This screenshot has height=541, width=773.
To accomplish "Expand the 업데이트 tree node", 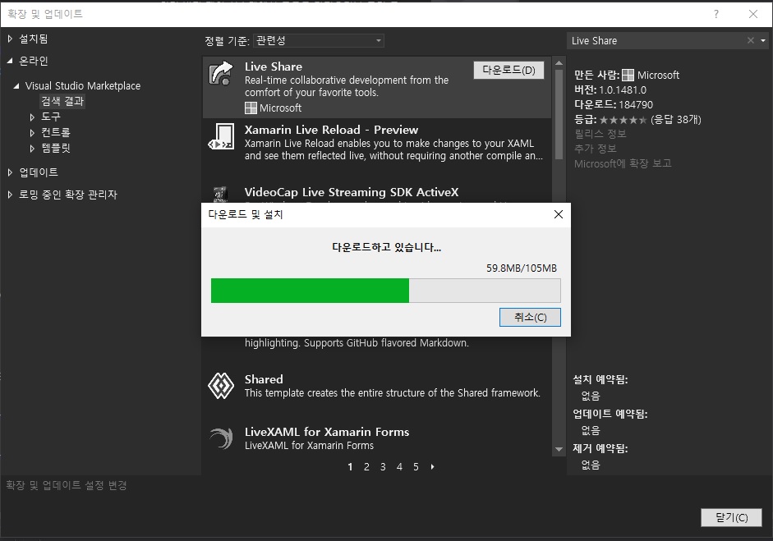I will 10,172.
